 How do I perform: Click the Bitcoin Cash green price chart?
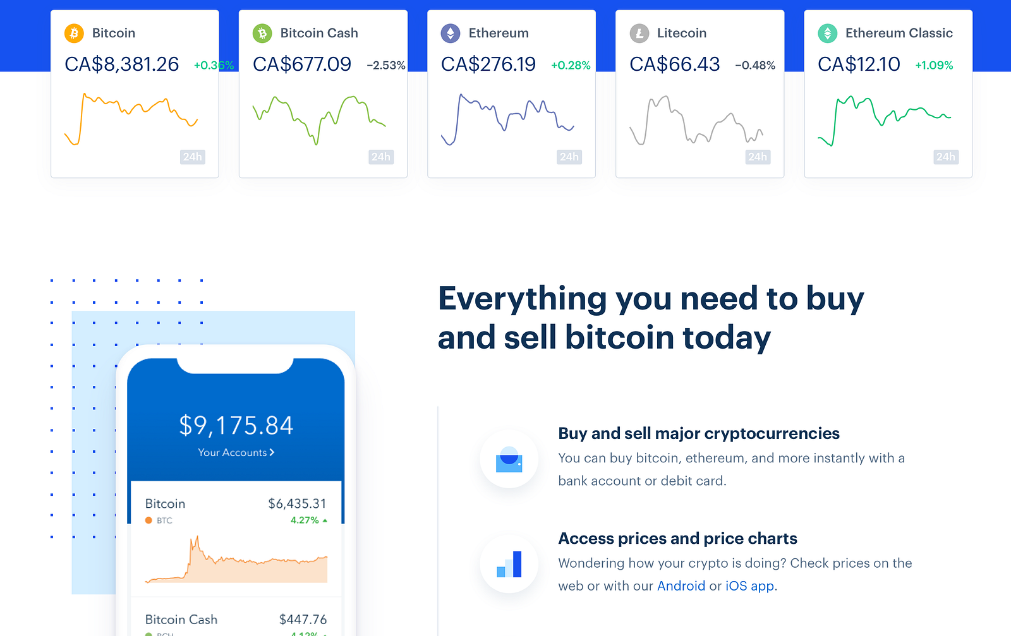[x=319, y=120]
